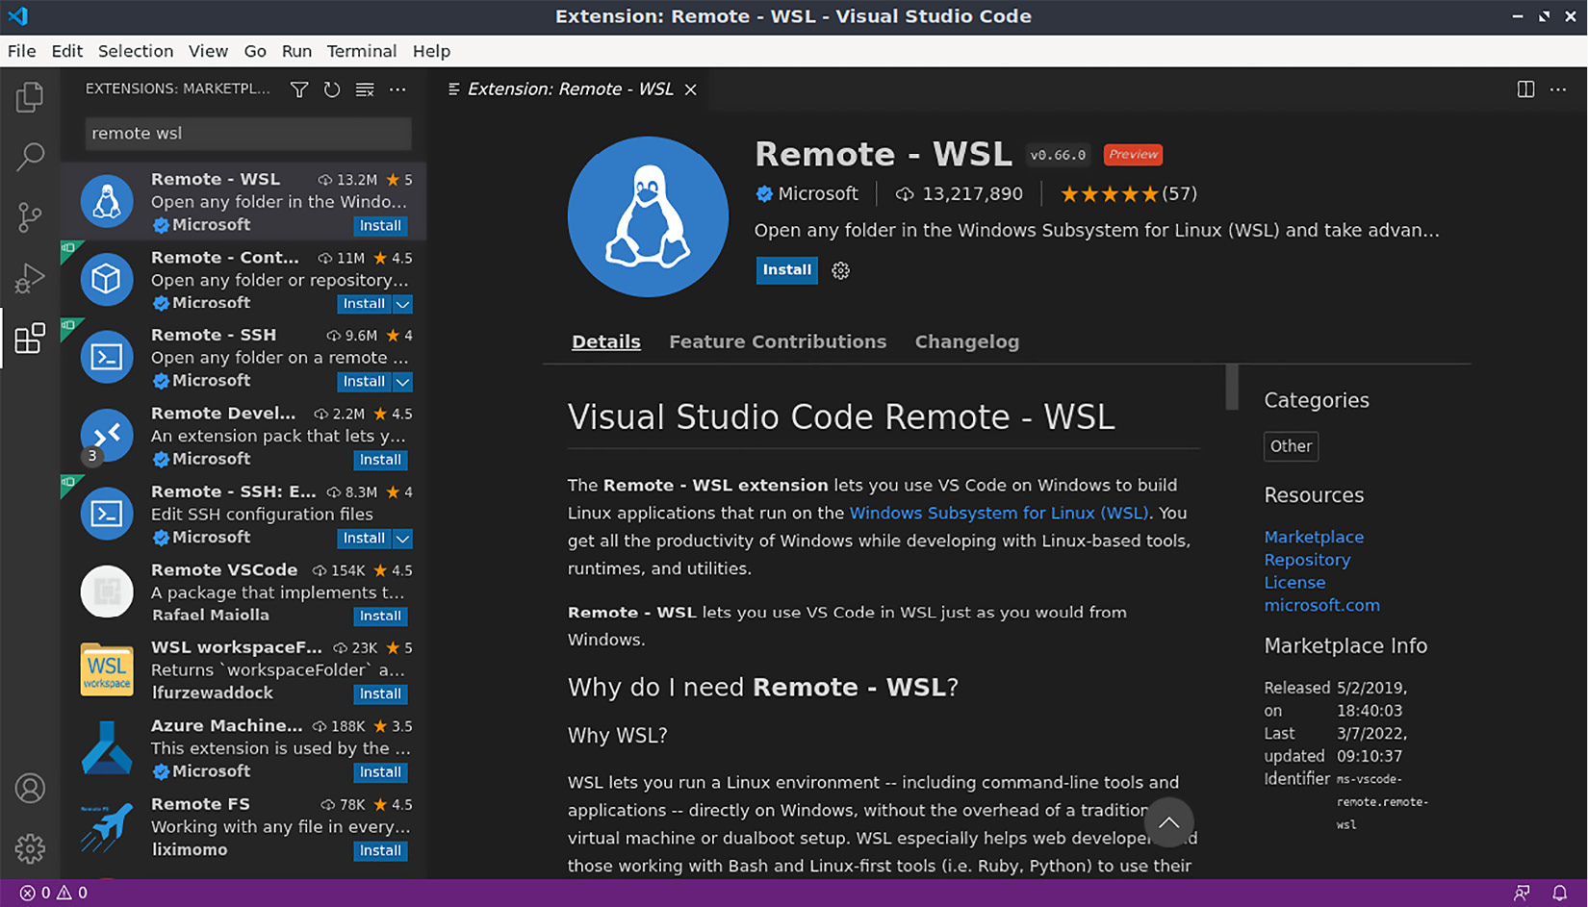The width and height of the screenshot is (1588, 907).
Task: Split the editor to the right
Action: coord(1525,89)
